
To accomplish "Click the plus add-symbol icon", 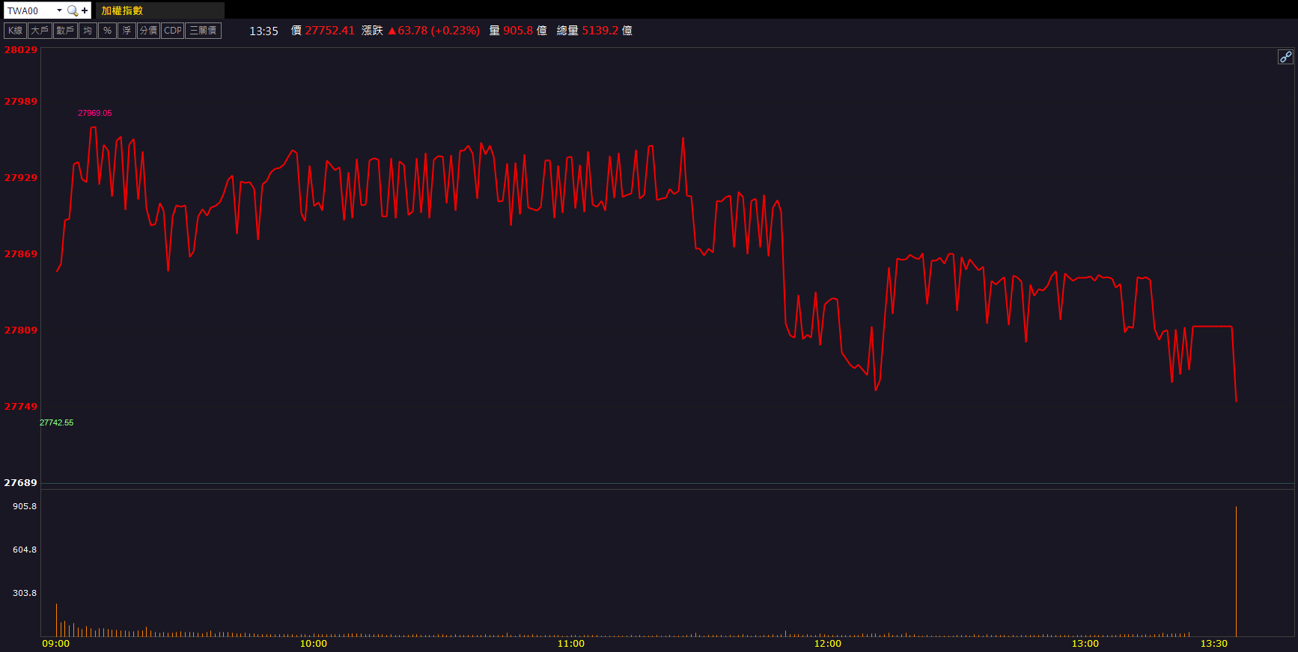I will tap(85, 10).
